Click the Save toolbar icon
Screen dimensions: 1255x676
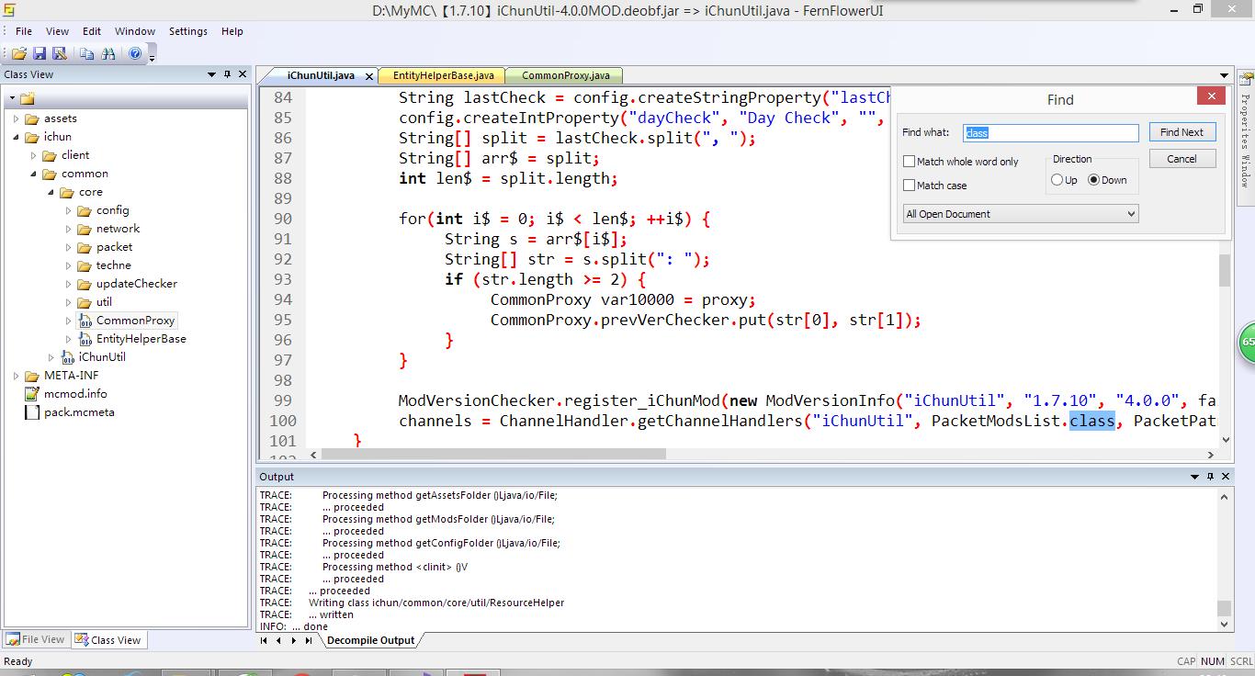click(40, 54)
